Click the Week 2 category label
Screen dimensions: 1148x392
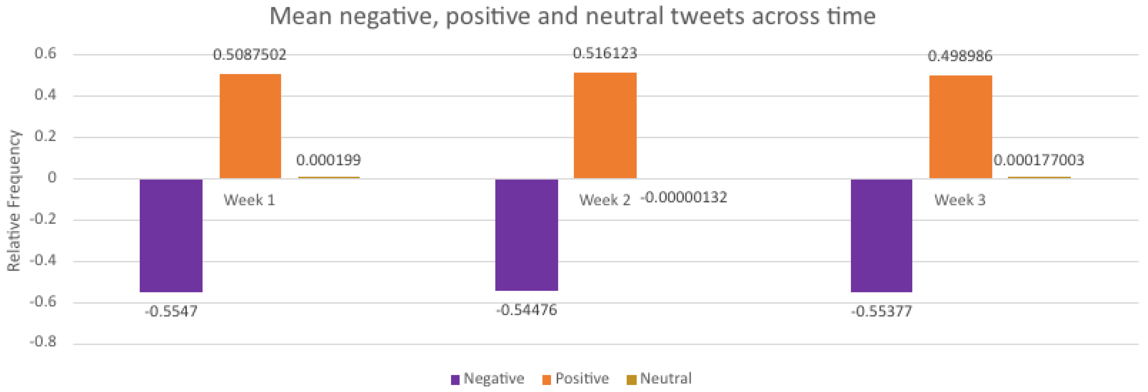click(x=605, y=200)
